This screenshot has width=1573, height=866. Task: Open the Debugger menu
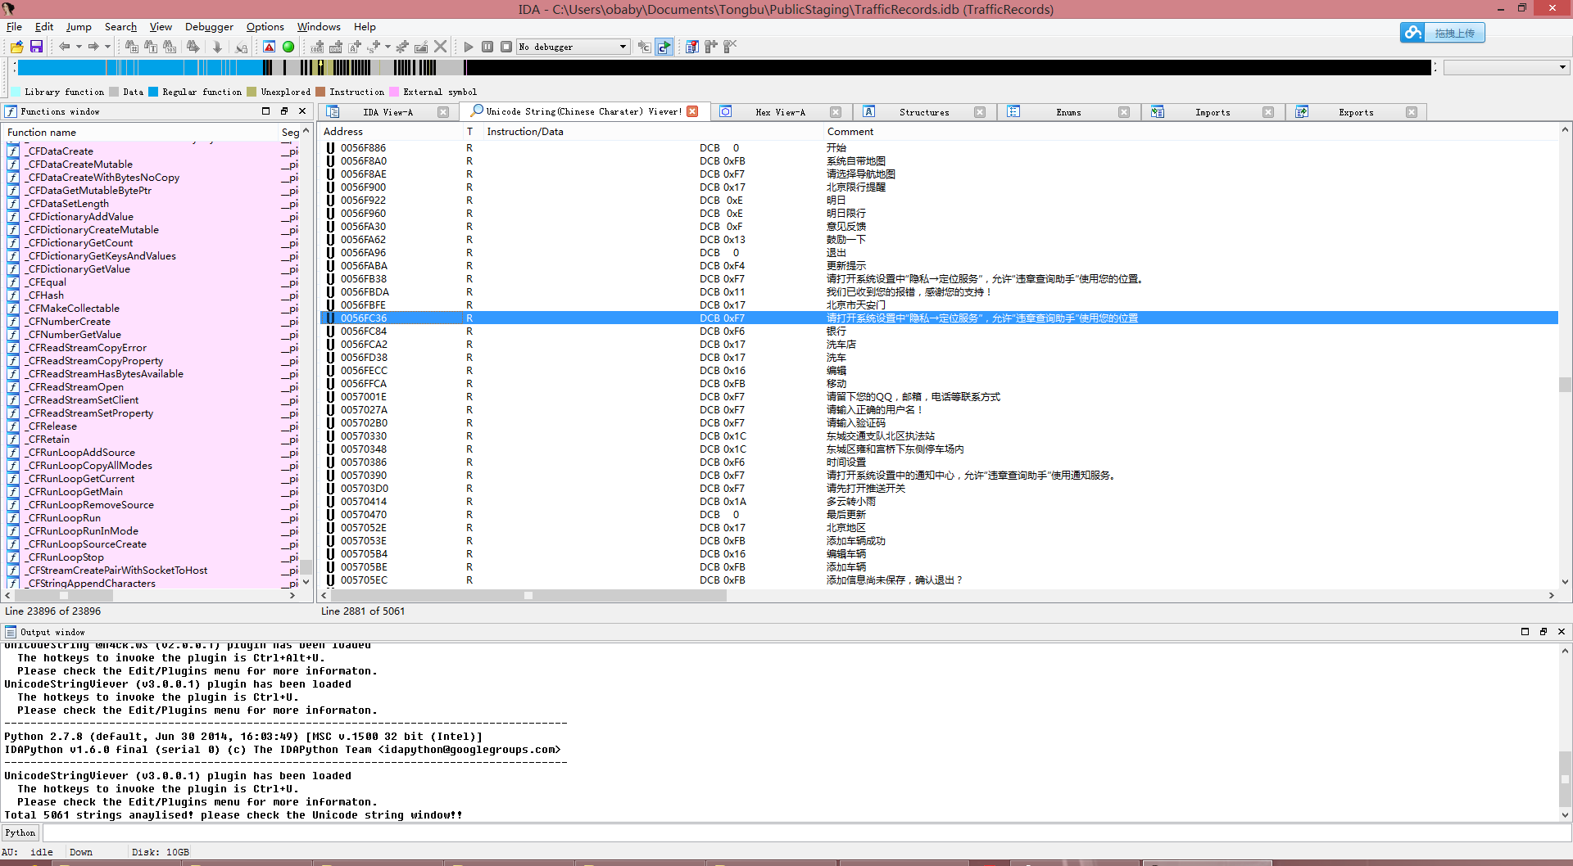(209, 27)
